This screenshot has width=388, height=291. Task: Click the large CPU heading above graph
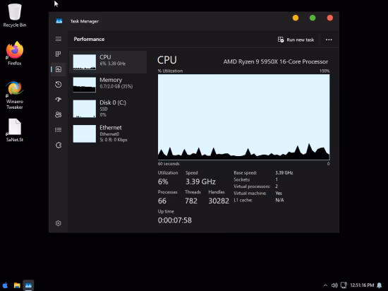tap(167, 60)
